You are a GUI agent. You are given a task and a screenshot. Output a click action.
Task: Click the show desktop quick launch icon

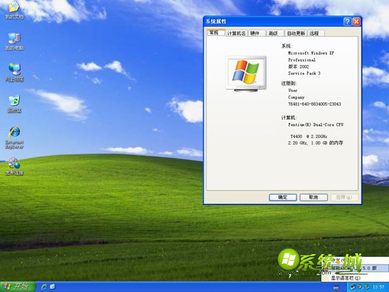(52, 287)
